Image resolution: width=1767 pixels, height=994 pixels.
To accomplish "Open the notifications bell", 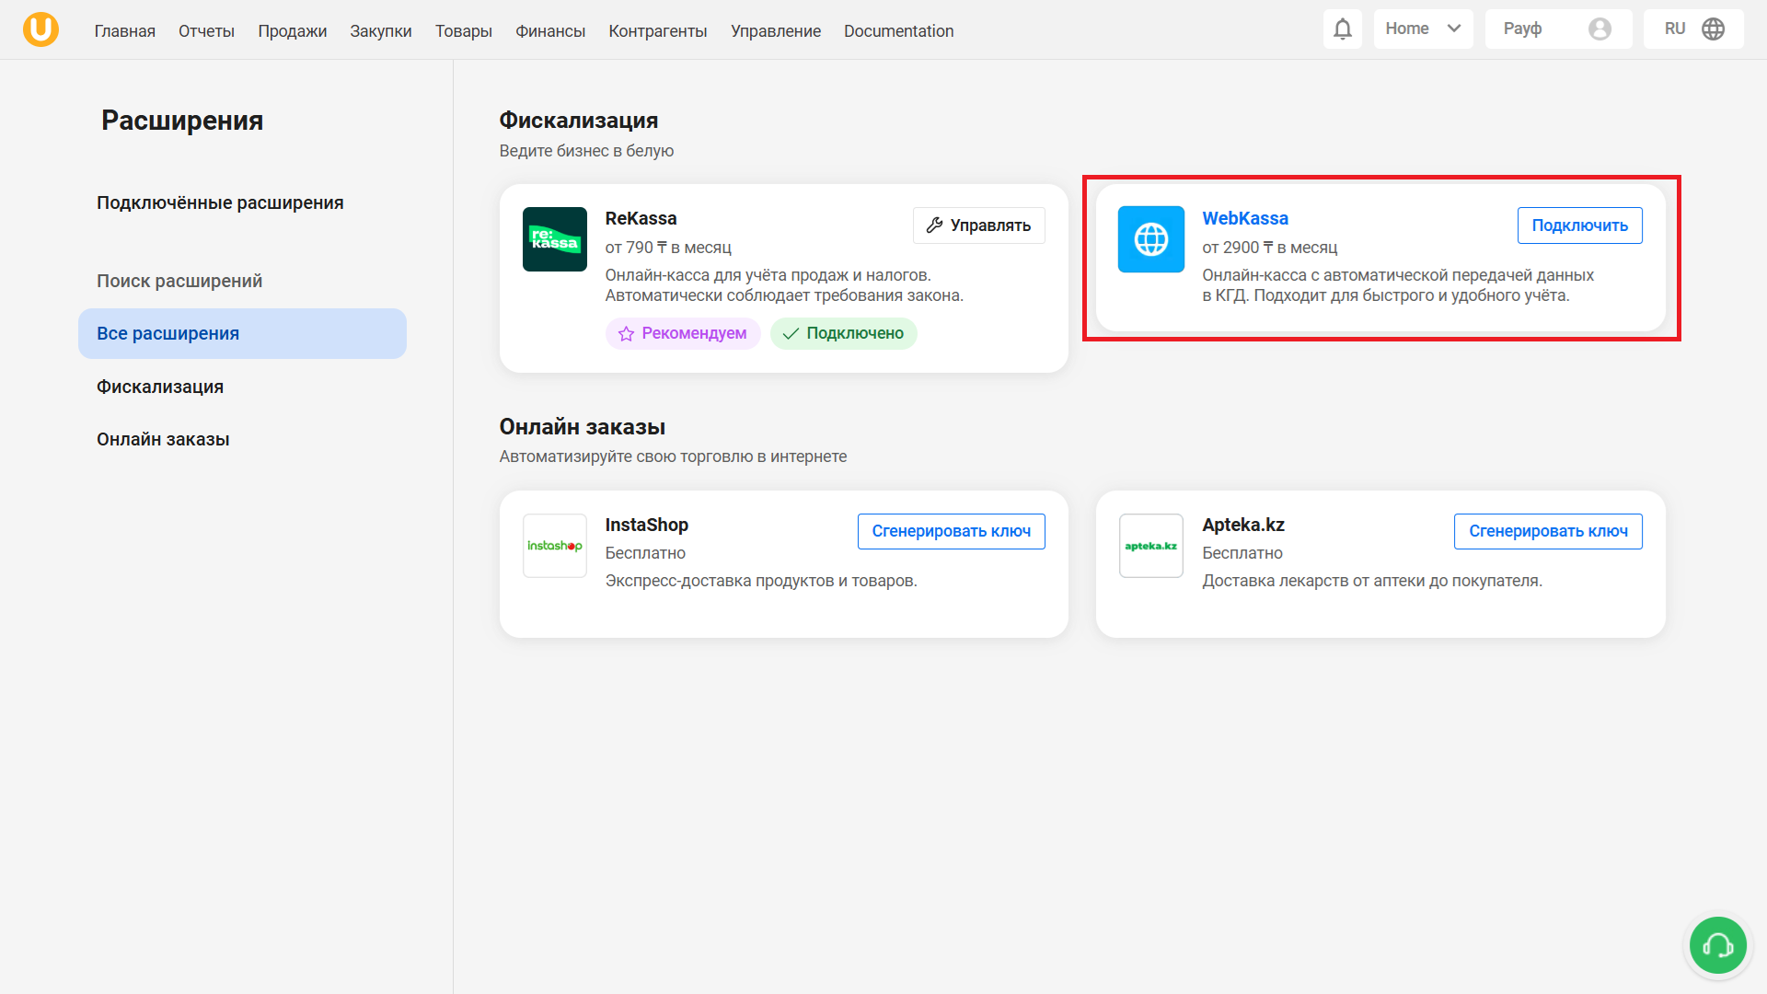I will coord(1343,29).
